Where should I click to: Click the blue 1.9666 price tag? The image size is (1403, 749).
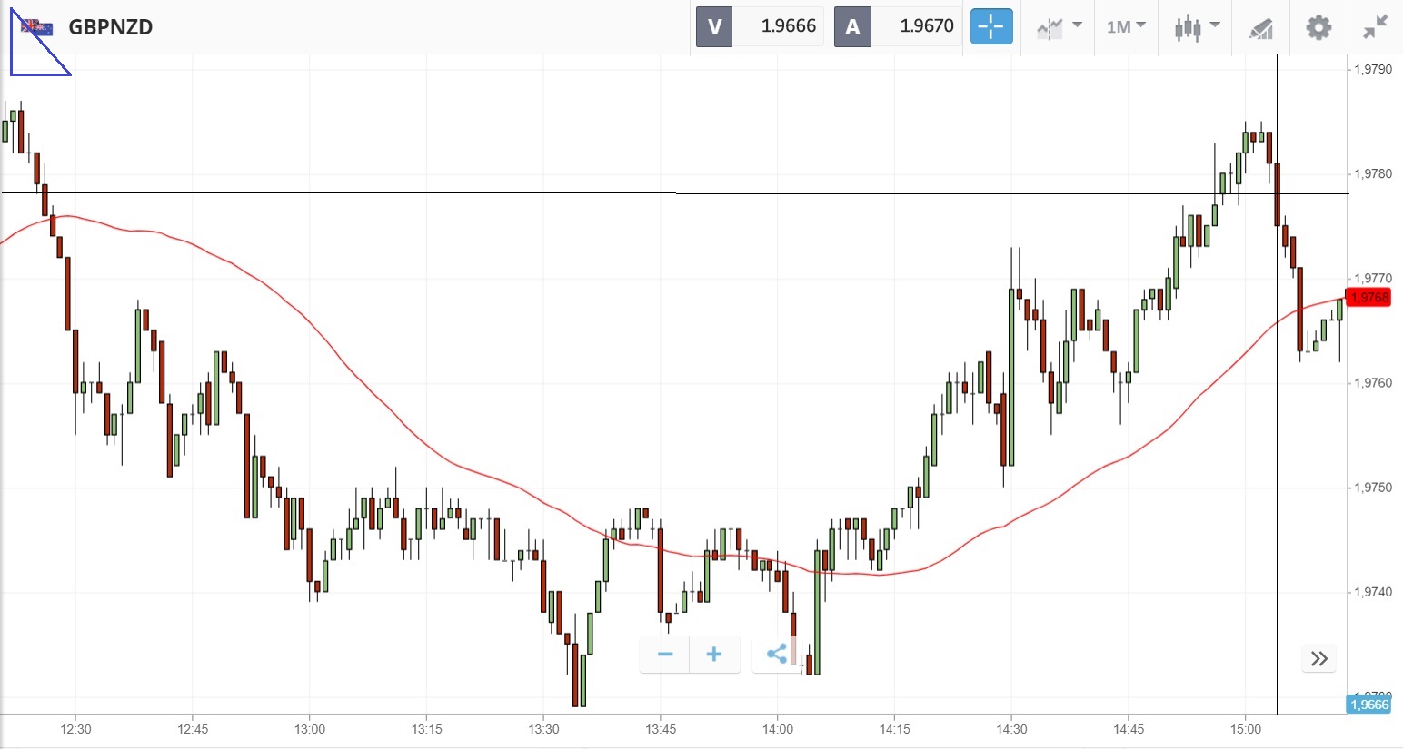tap(1368, 705)
